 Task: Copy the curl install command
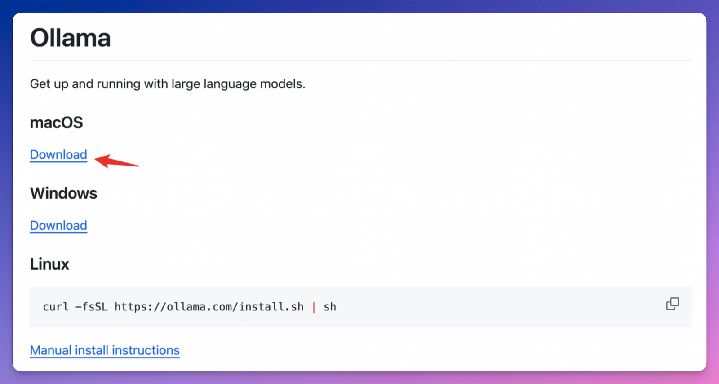[x=672, y=304]
